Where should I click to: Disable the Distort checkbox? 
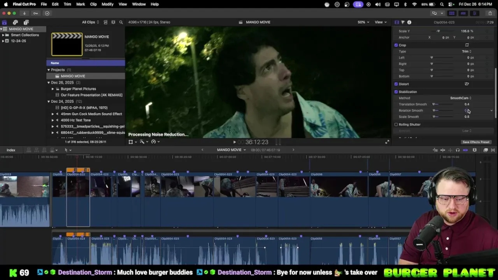(x=396, y=84)
